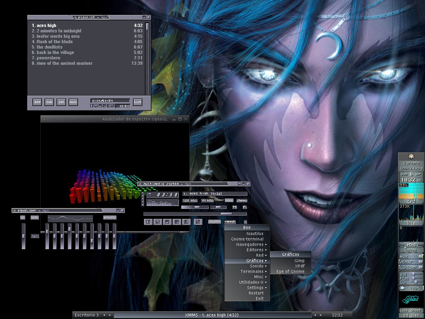Image resolution: width=425 pixels, height=319 pixels.
Task: Enable shuffle in XMMS
Action: 215,222
